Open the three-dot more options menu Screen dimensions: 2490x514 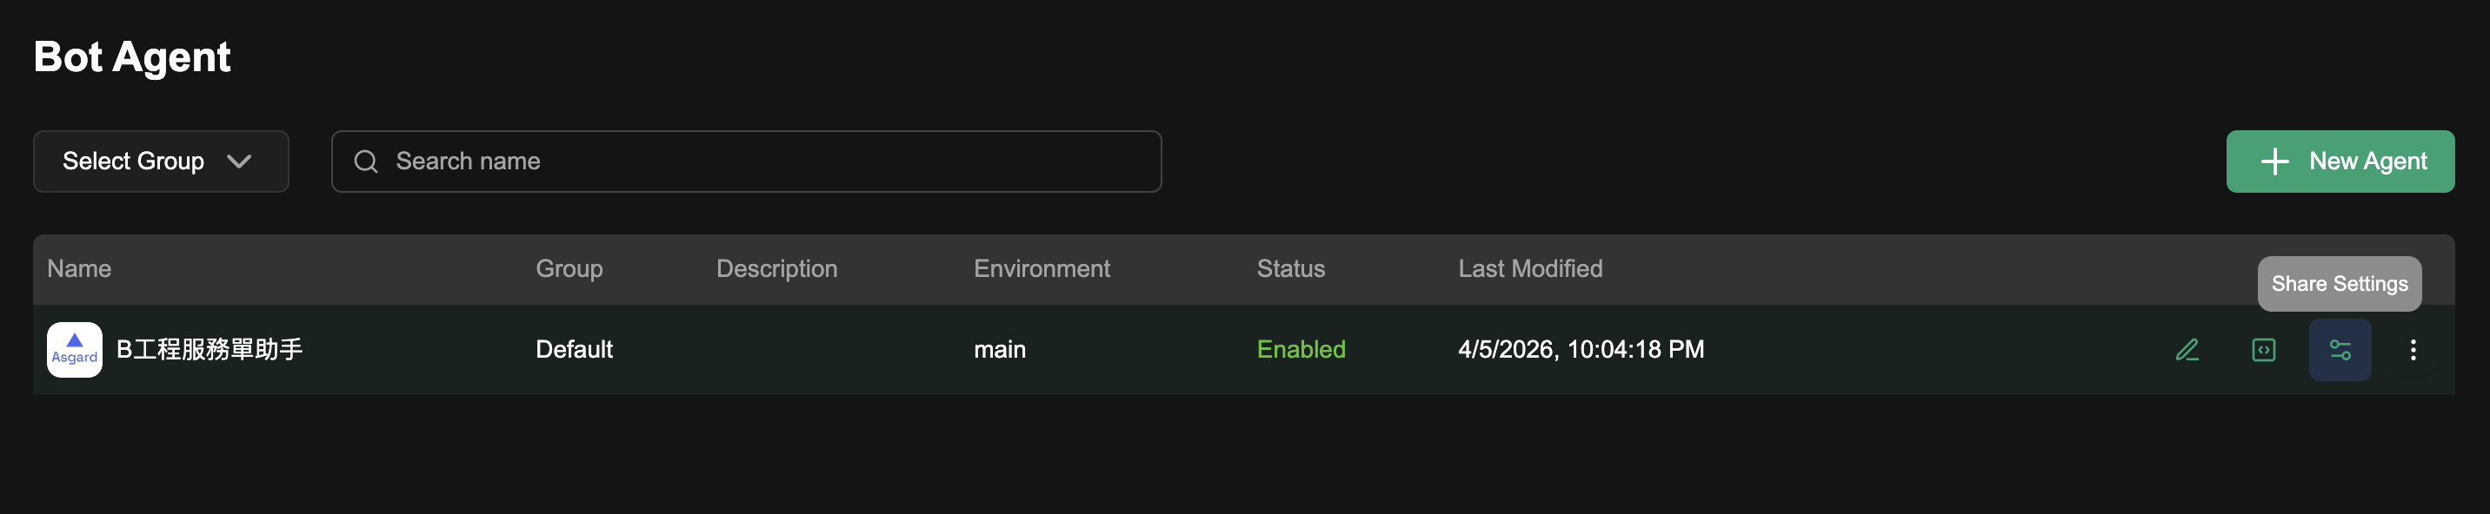2413,350
